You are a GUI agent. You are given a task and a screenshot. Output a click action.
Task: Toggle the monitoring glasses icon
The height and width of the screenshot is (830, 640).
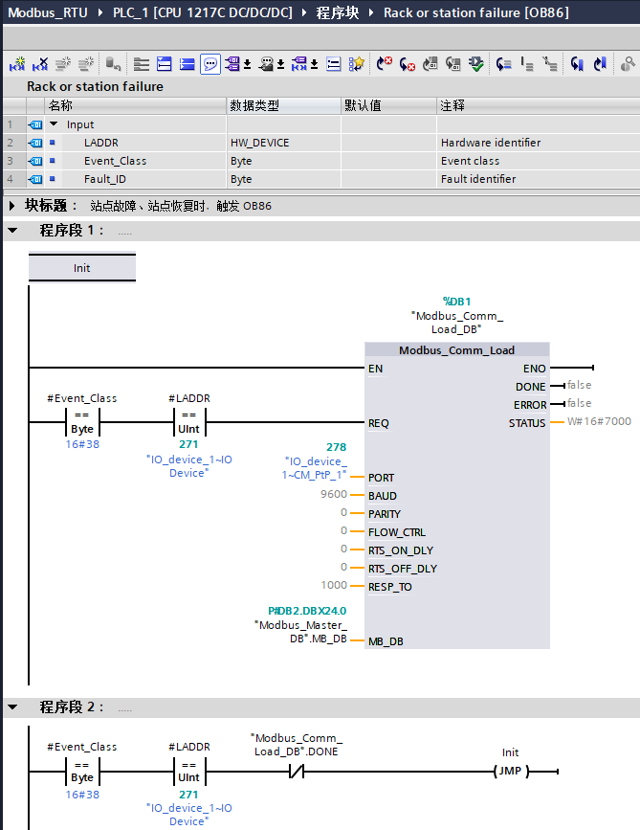(628, 64)
